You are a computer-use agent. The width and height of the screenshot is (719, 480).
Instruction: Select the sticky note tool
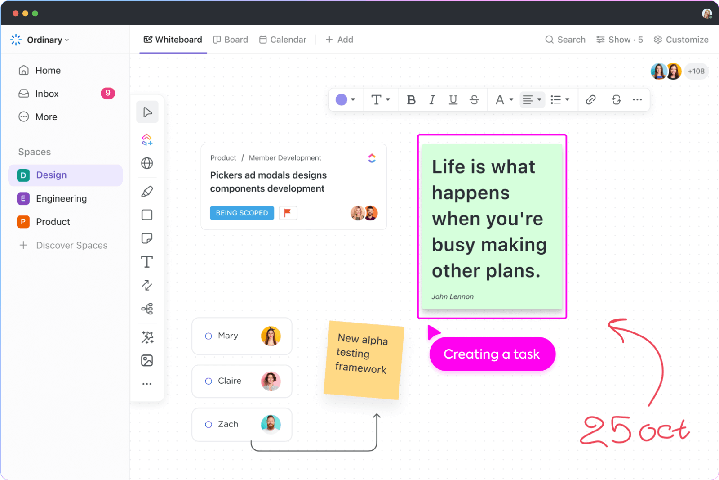[147, 238]
